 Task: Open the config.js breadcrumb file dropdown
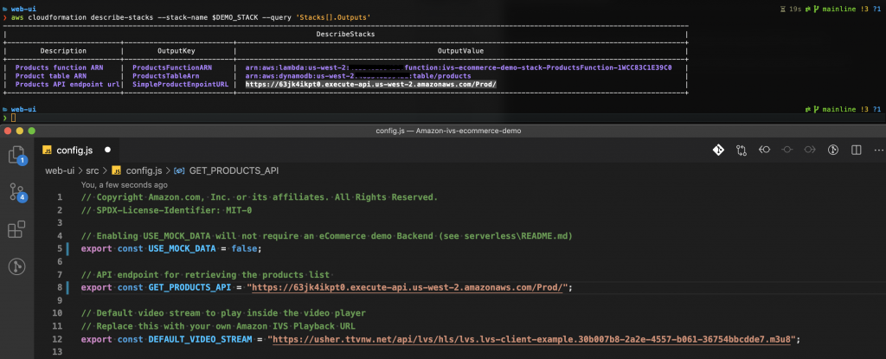click(x=144, y=170)
